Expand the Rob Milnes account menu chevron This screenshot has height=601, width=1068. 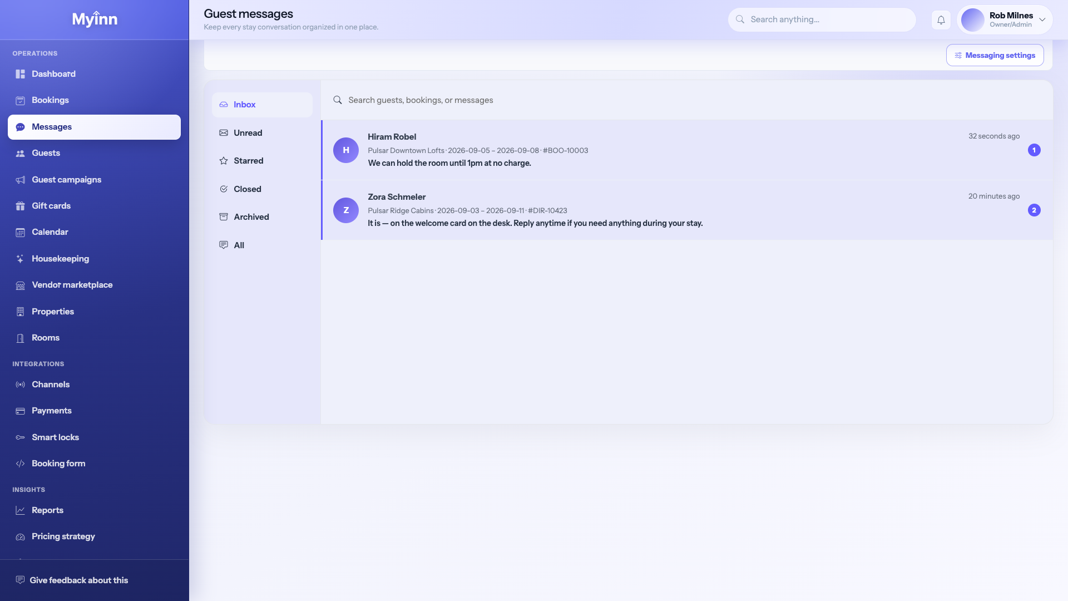1042,20
